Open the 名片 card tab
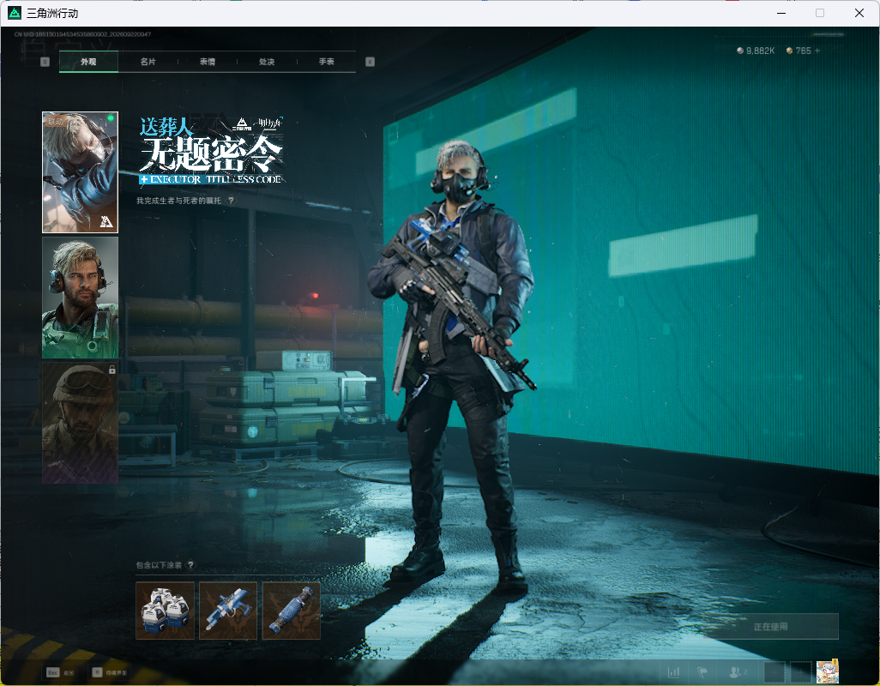Viewport: 880px width, 686px height. click(x=148, y=62)
